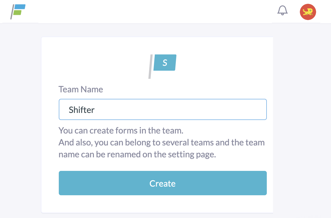Focus the Team Name input field
The height and width of the screenshot is (218, 331).
(x=163, y=109)
